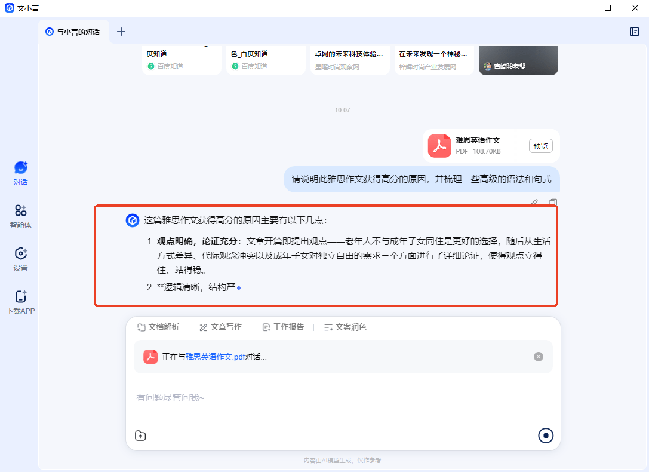Open the 在未来发现一个神秘 source card
Viewport: 649px width, 472px height.
coord(434,60)
